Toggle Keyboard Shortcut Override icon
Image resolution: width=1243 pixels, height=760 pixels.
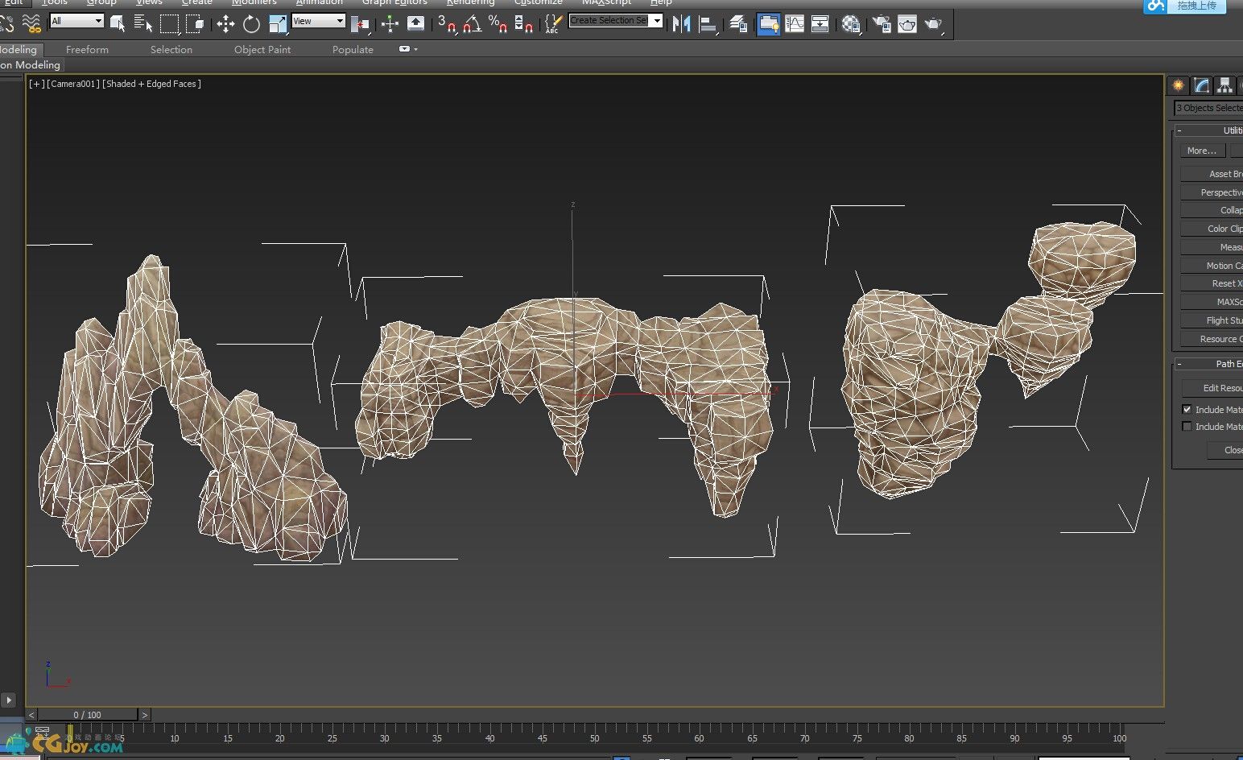[415, 23]
